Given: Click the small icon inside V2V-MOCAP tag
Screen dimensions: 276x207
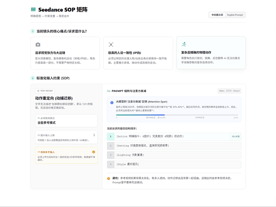Looking at the screenshot, I should [39, 91].
